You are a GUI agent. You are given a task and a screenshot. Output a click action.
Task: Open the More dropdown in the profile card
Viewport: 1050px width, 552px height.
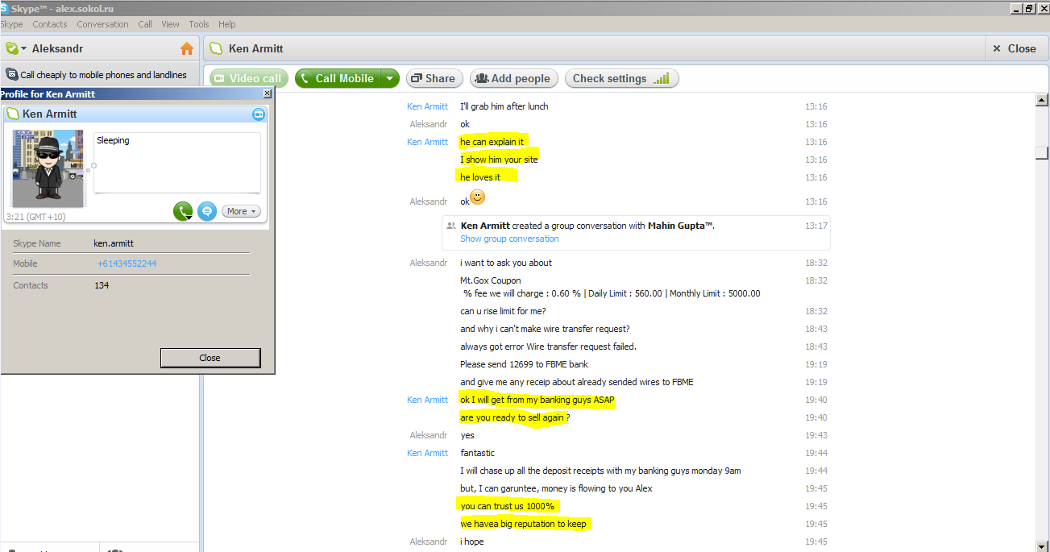coord(241,211)
